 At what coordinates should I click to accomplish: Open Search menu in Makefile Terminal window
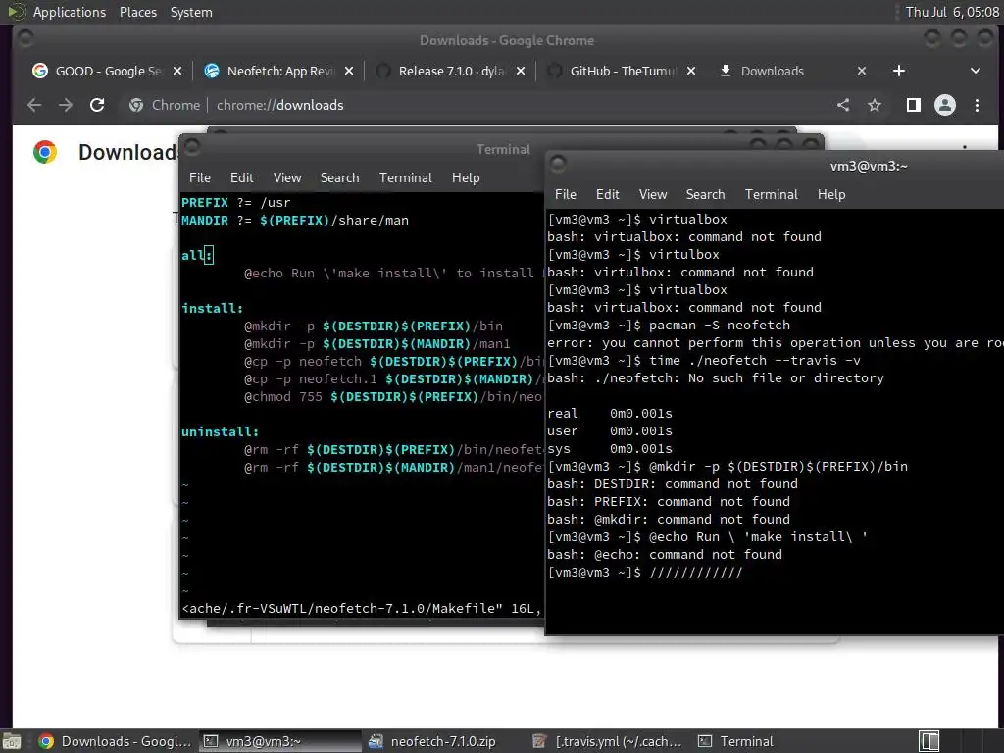pos(339,178)
